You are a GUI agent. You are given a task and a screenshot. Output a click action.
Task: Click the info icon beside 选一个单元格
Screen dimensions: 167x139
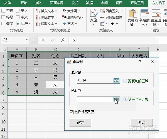[125, 99]
